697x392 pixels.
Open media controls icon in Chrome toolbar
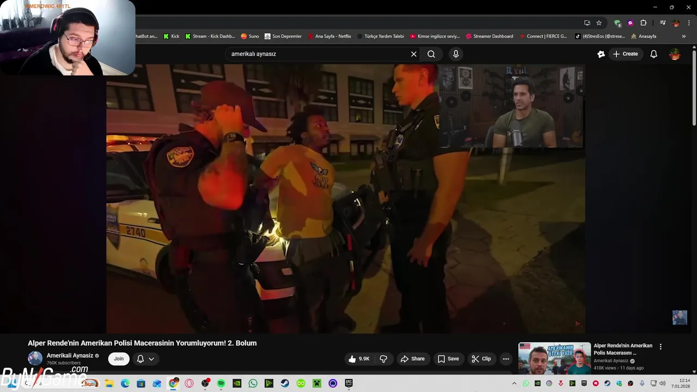click(x=663, y=23)
